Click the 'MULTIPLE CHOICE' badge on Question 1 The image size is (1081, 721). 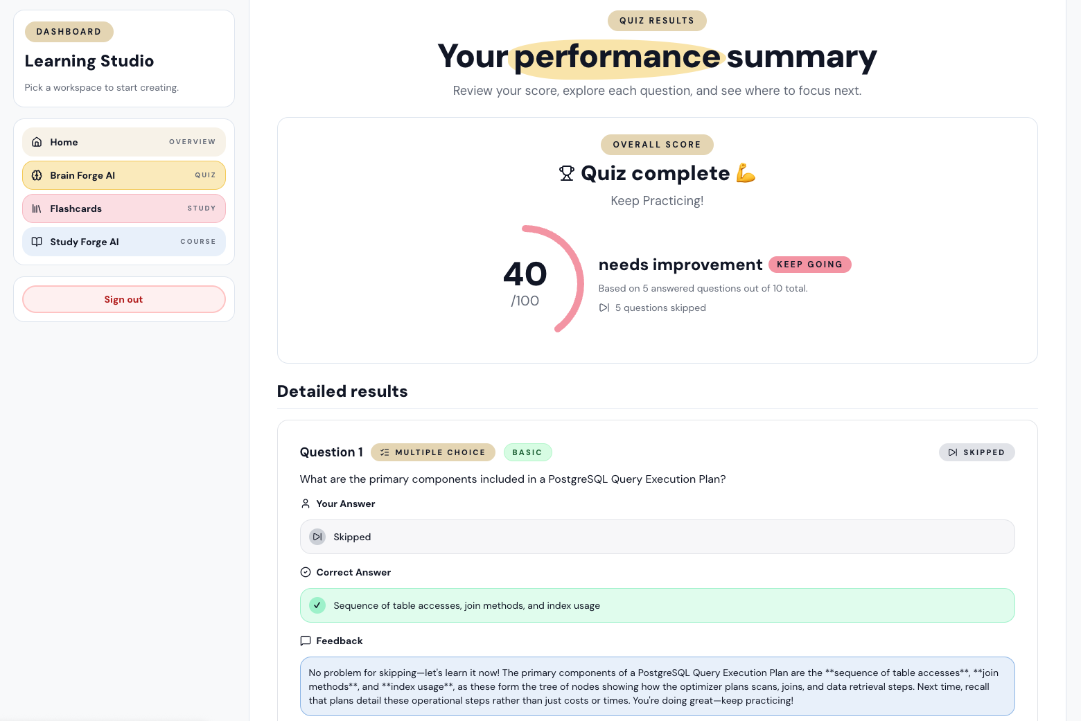coord(433,452)
